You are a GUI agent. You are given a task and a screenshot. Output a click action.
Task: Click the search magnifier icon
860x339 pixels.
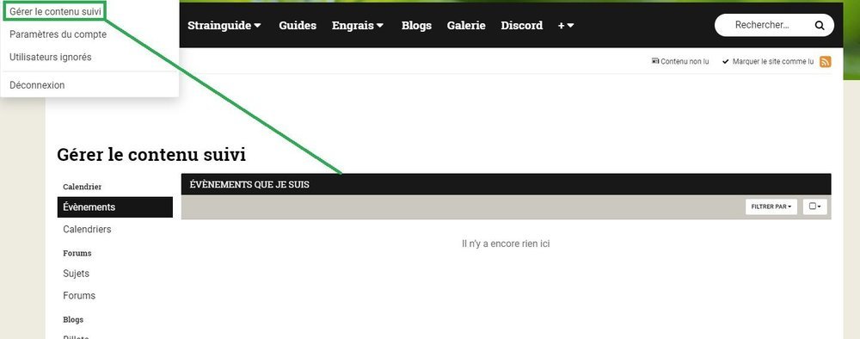(820, 25)
